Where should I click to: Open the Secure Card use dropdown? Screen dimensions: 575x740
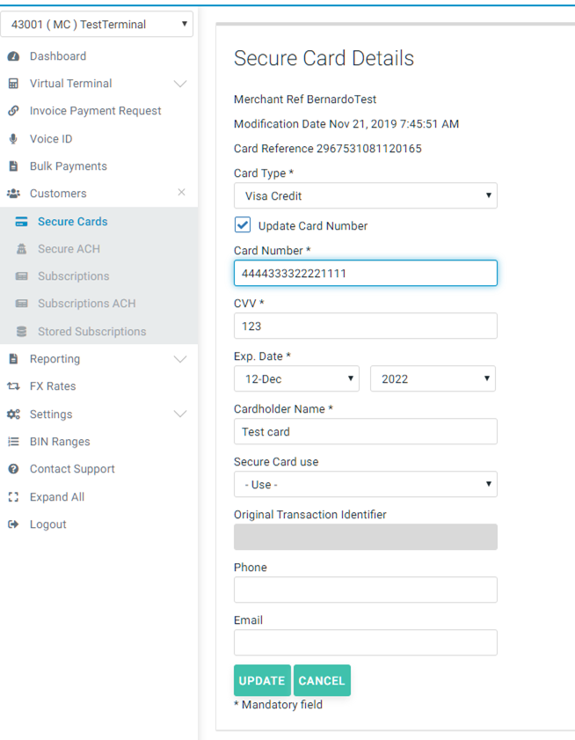(x=365, y=485)
